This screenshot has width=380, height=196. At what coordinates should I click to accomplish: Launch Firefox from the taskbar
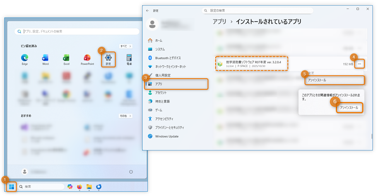tap(79, 187)
